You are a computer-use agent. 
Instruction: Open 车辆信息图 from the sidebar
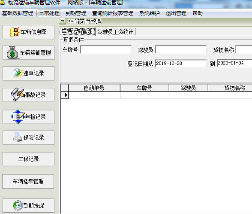coord(28,32)
